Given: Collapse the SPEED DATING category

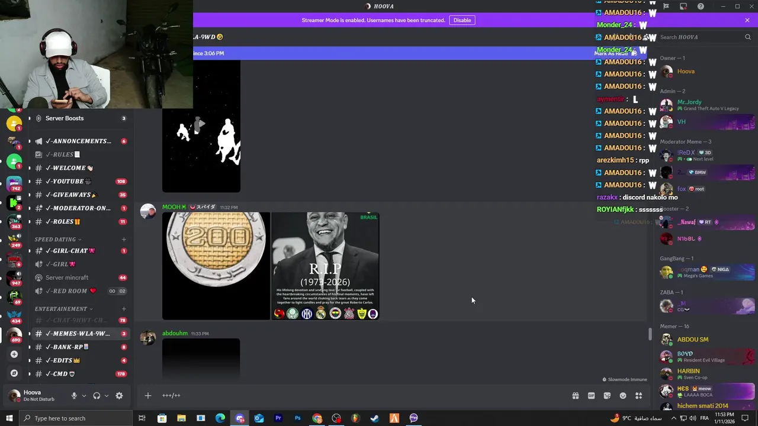Looking at the screenshot, I should (58, 240).
